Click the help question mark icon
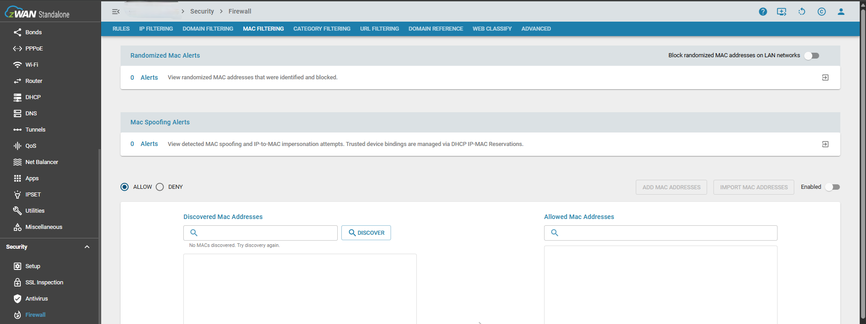Viewport: 866px width, 324px height. [x=763, y=12]
